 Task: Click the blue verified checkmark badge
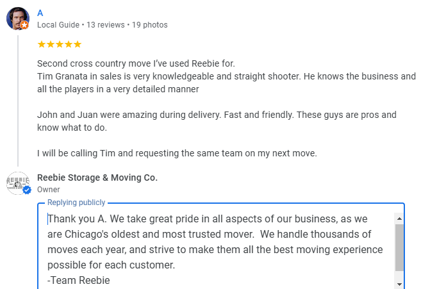point(27,190)
